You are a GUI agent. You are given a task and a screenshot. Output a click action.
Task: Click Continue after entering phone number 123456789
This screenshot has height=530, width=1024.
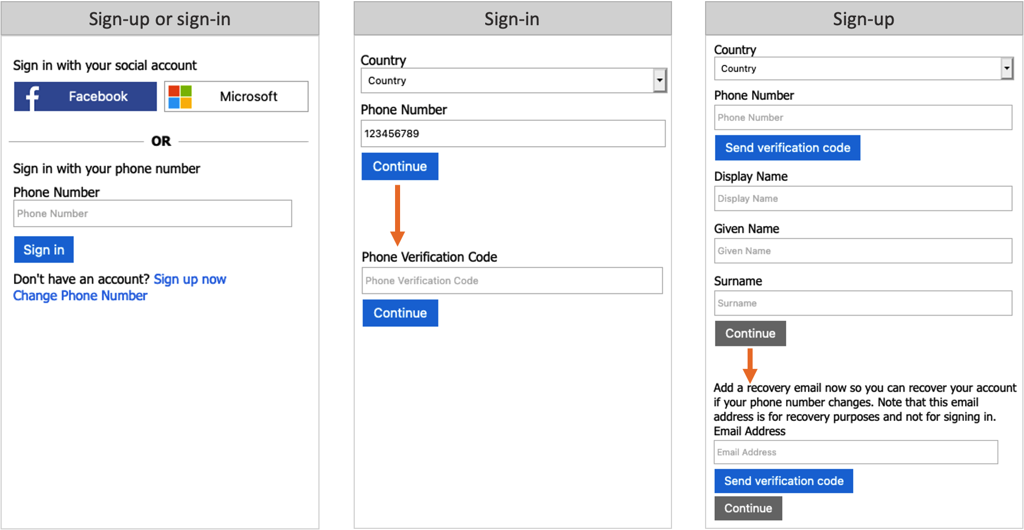click(400, 166)
